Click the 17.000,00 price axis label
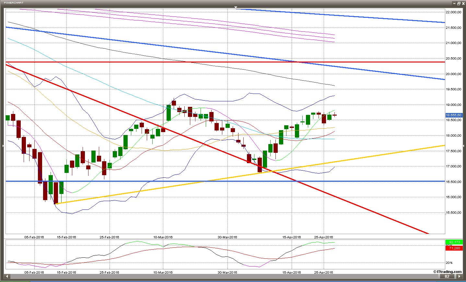 click(454, 166)
